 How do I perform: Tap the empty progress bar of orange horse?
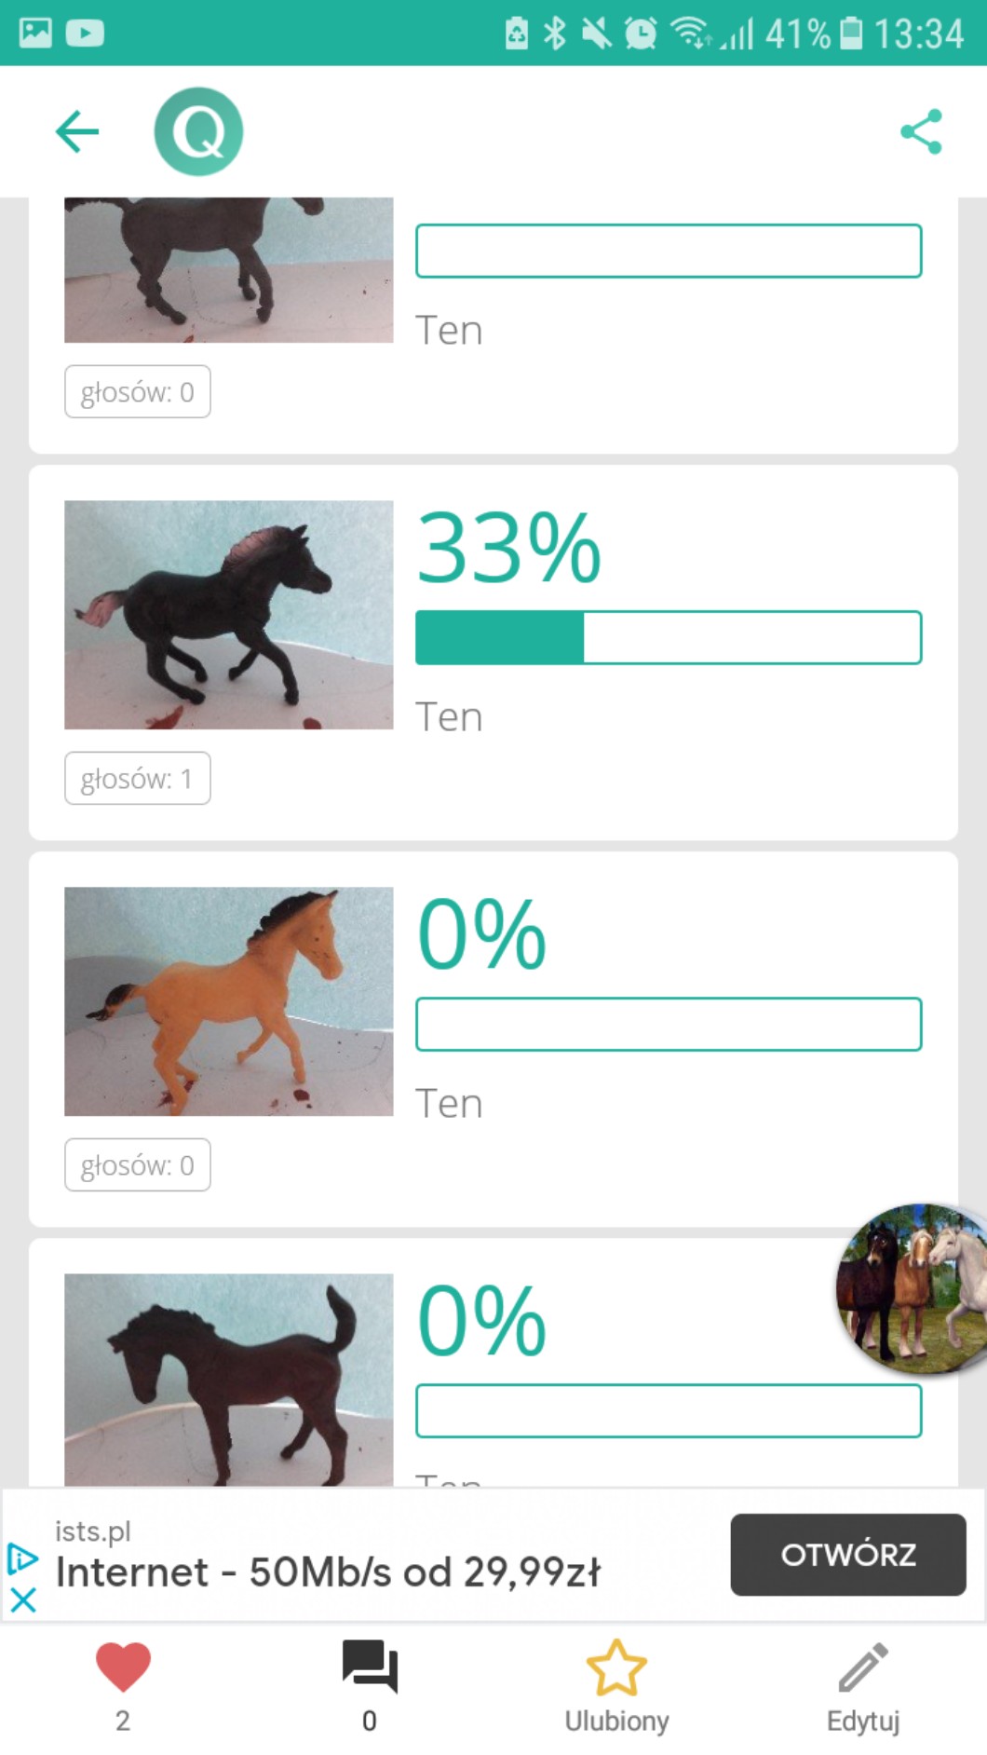coord(669,1025)
